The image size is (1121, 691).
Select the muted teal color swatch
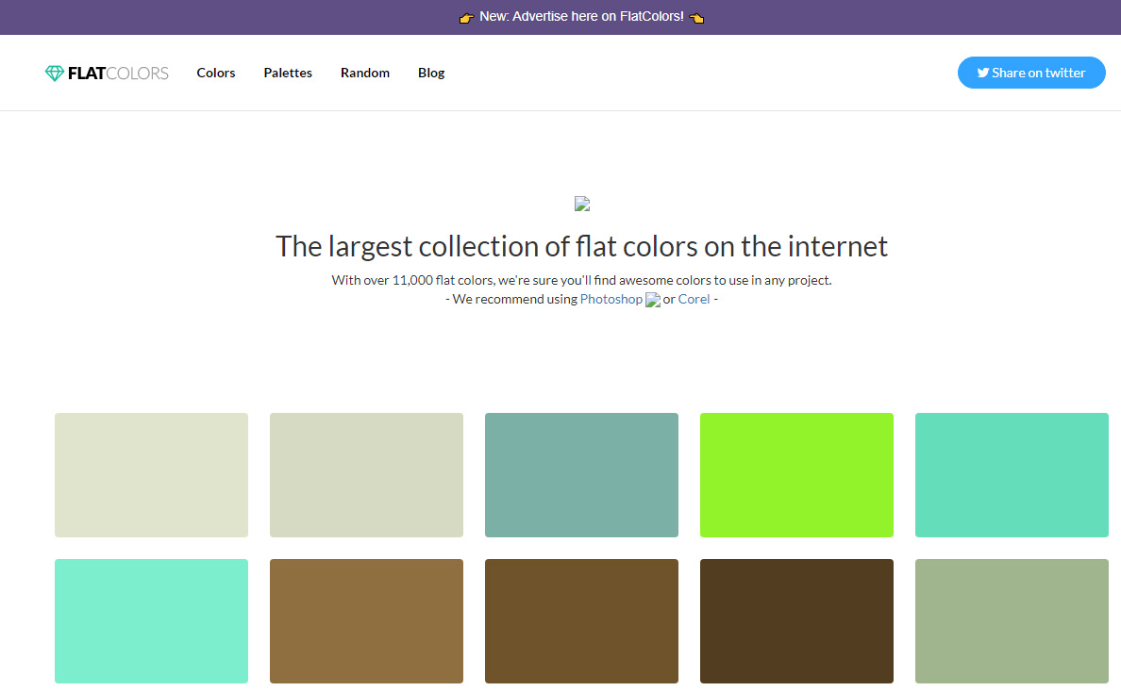[582, 475]
